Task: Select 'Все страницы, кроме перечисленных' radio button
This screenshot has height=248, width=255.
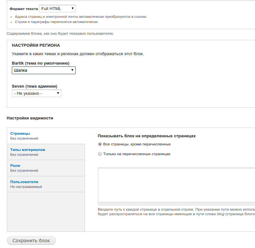Action: point(100,144)
